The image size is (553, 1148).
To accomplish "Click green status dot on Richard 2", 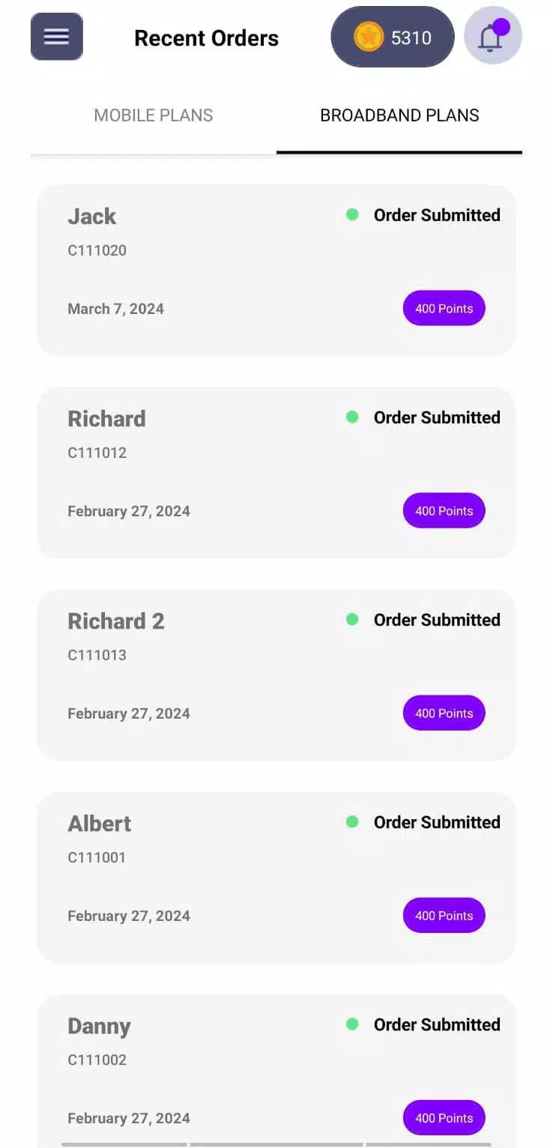I will [x=352, y=620].
